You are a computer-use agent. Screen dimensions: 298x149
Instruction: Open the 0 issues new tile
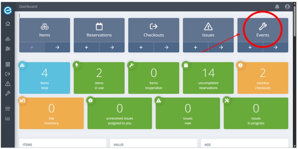(x=188, y=113)
